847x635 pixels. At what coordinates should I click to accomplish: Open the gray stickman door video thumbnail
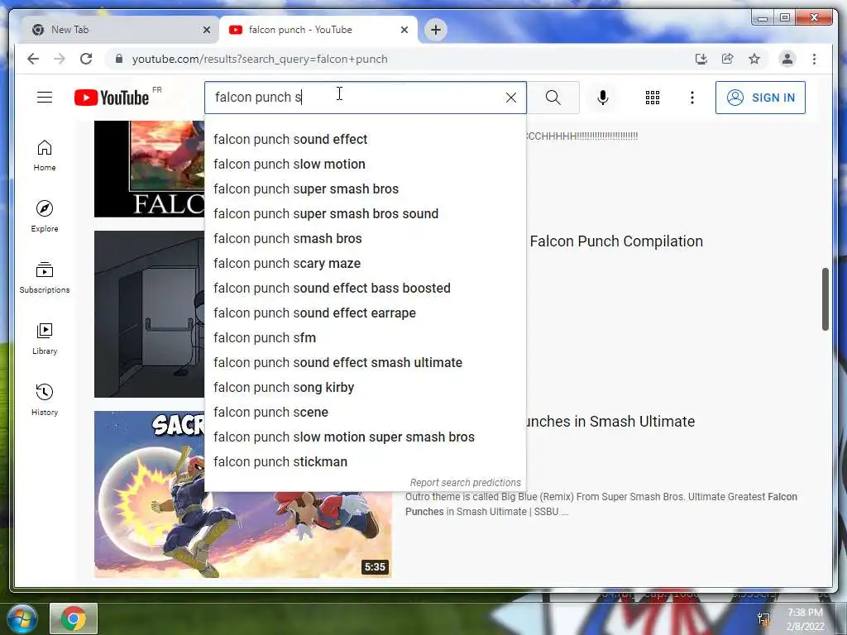(150, 314)
